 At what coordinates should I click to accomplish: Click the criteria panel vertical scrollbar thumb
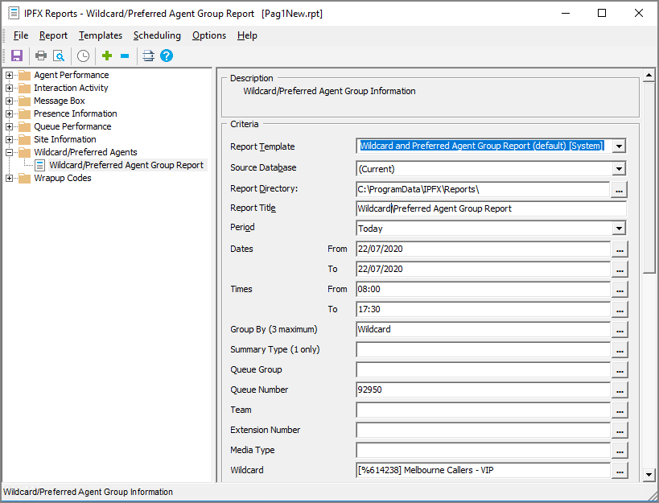pyautogui.click(x=649, y=178)
